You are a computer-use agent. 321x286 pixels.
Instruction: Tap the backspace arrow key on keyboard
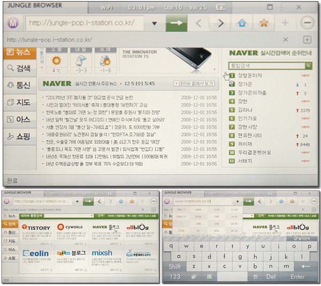(x=306, y=267)
